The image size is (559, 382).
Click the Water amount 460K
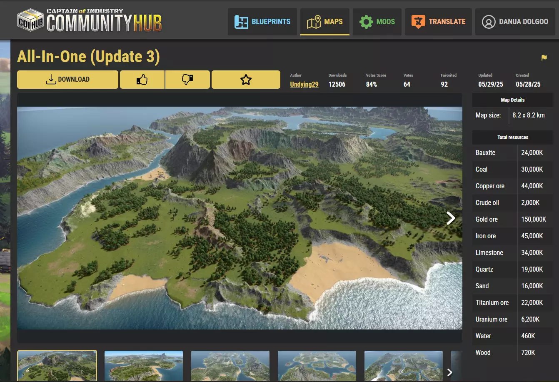coord(528,336)
